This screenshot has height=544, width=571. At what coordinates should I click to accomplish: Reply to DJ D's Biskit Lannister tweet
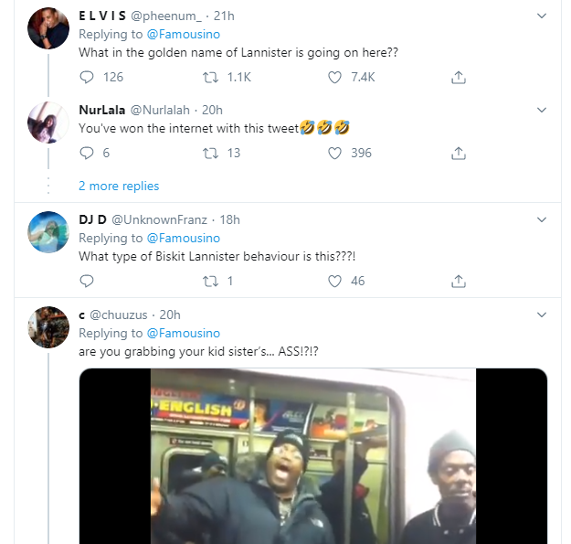[x=87, y=281]
